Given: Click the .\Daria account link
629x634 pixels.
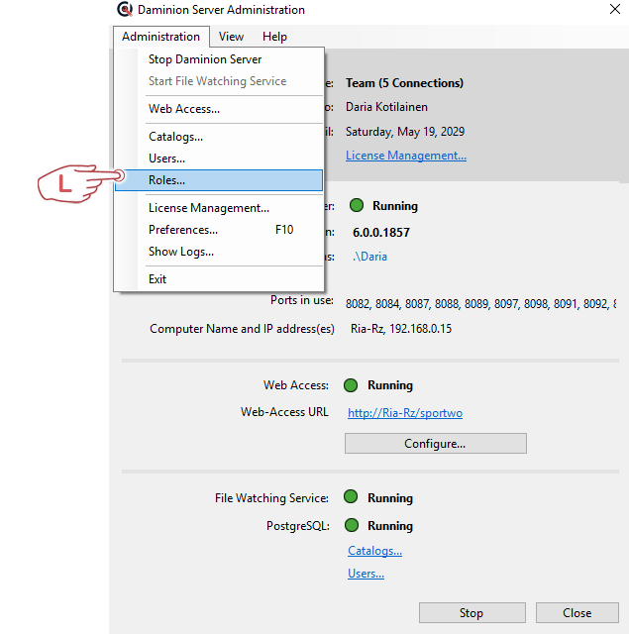Looking at the screenshot, I should [369, 257].
